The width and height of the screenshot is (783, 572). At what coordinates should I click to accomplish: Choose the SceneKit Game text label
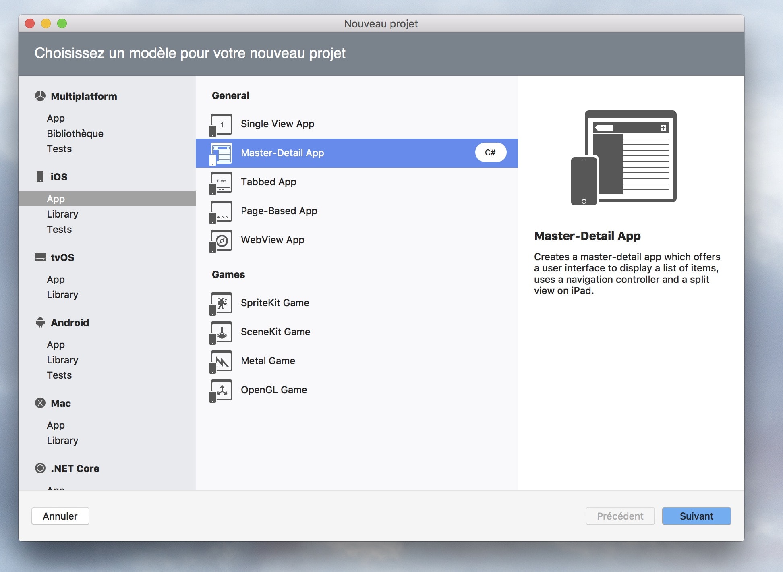[275, 332]
